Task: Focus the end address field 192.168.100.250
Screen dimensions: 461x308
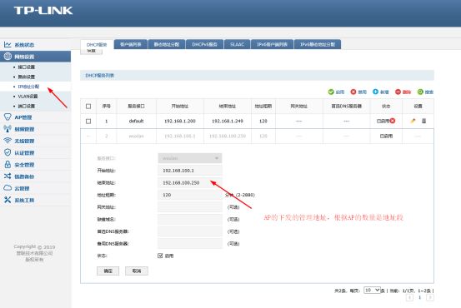Action: point(190,182)
